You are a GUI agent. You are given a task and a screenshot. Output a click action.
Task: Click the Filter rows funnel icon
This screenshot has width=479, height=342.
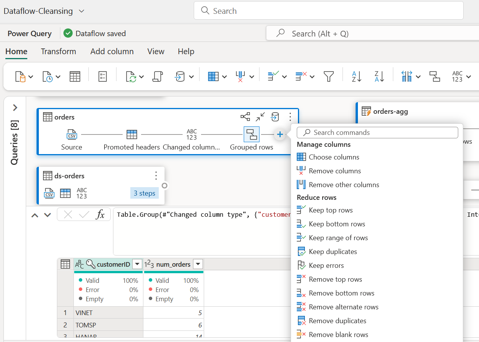[x=329, y=76]
